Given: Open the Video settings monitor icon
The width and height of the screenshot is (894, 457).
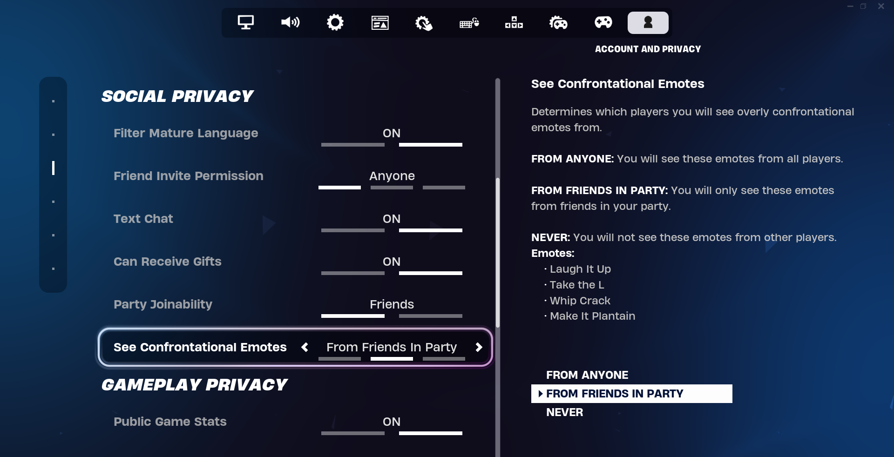Looking at the screenshot, I should point(245,22).
